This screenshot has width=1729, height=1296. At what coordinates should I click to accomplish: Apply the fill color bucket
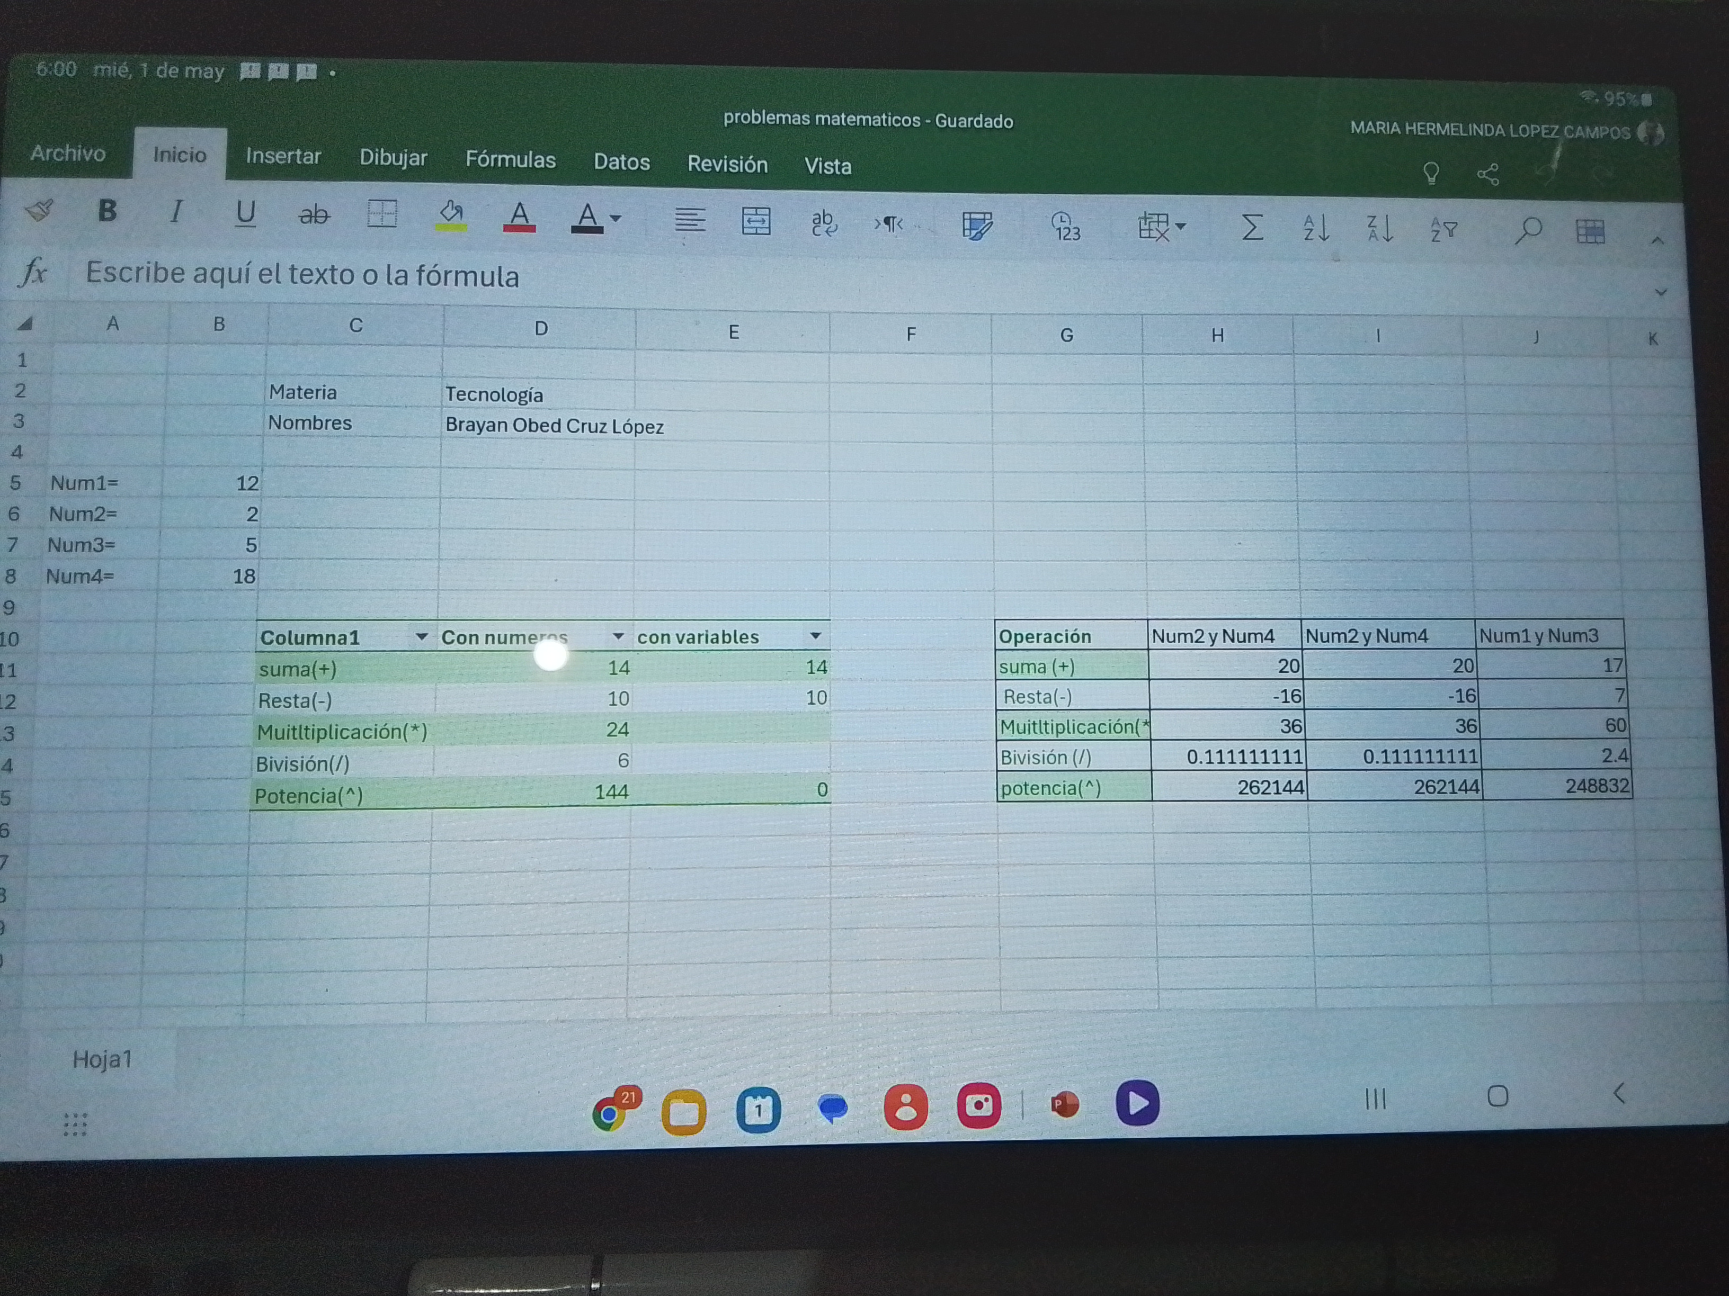coord(451,215)
